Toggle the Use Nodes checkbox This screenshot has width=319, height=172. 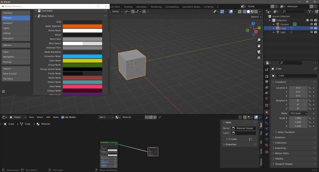tap(63, 117)
